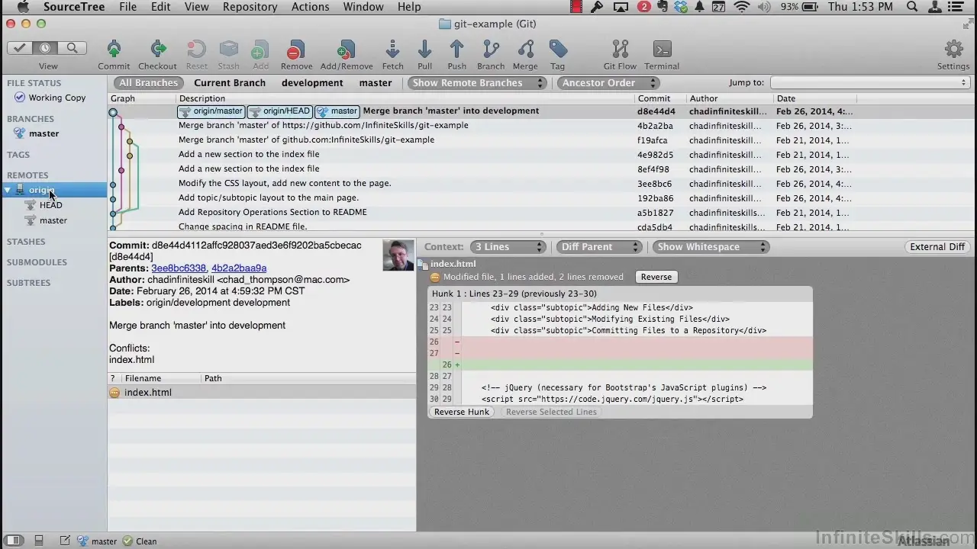Open the Edit menu

coord(160,7)
